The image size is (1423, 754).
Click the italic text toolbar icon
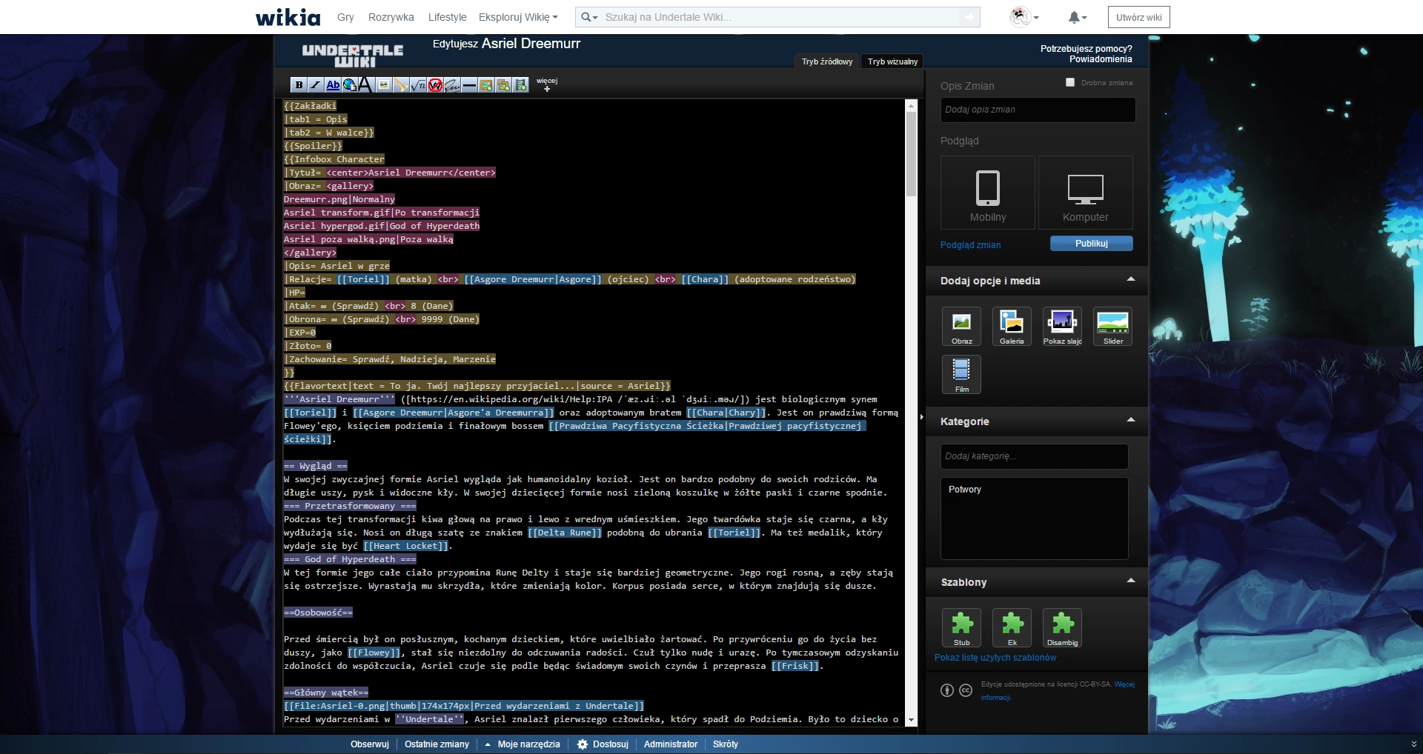click(316, 85)
